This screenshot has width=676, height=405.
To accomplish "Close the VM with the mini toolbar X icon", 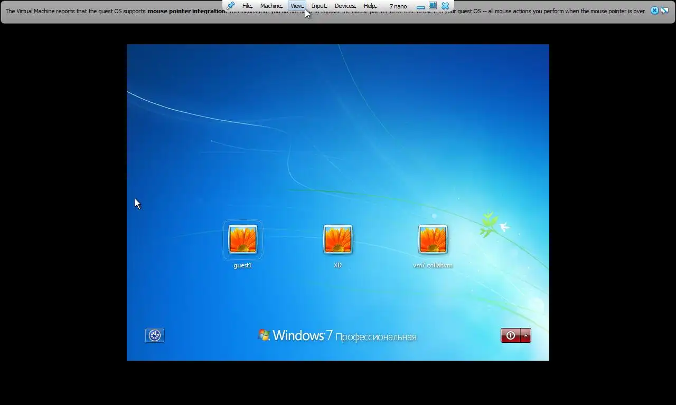I will click(x=445, y=6).
